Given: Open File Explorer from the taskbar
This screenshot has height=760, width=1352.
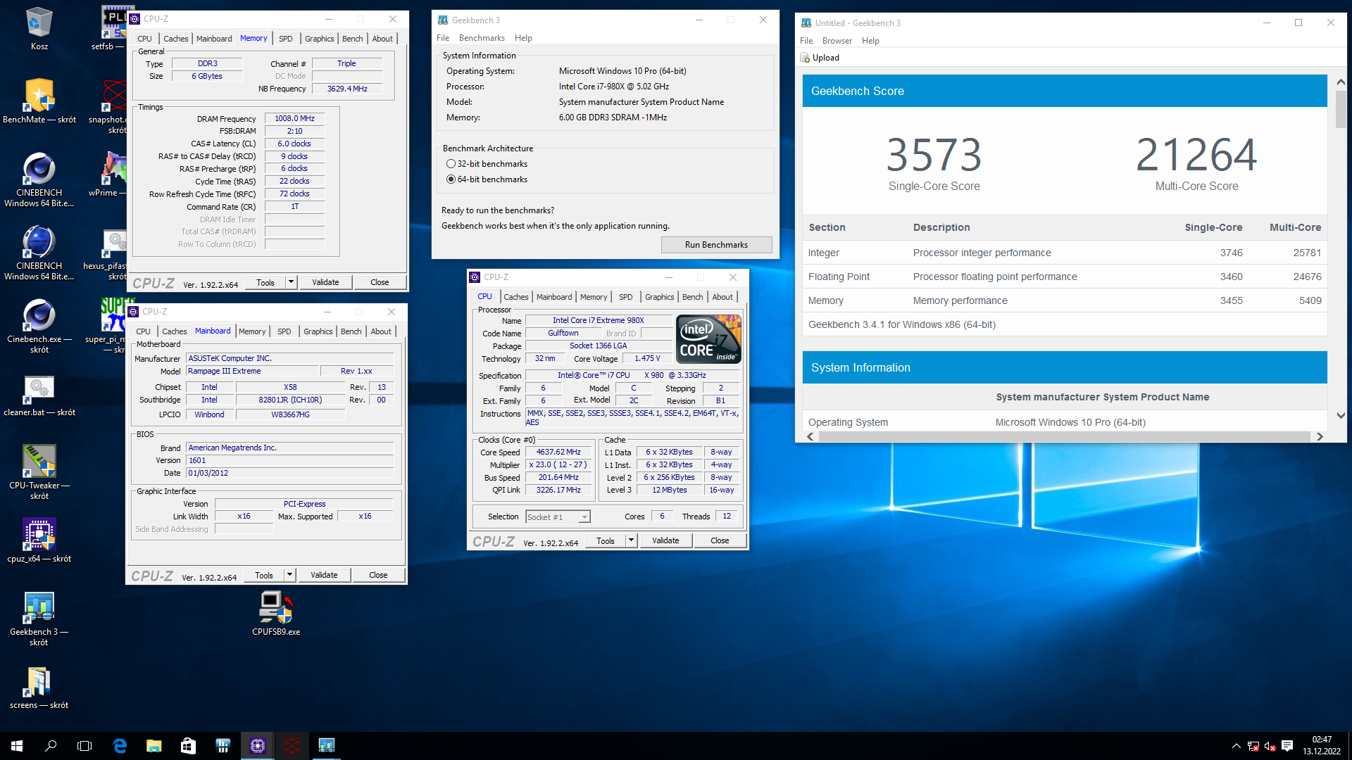Looking at the screenshot, I should [154, 746].
